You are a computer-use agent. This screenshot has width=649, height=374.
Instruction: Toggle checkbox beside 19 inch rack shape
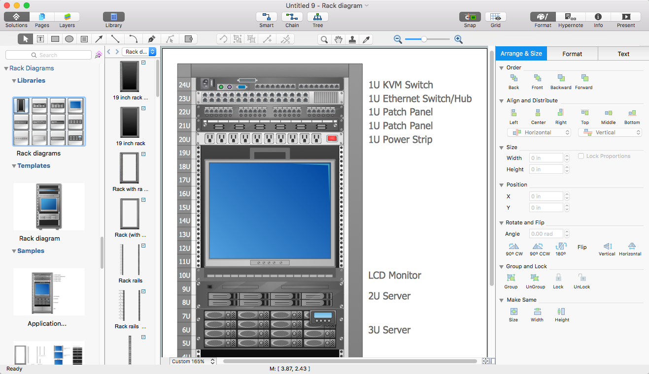143,109
